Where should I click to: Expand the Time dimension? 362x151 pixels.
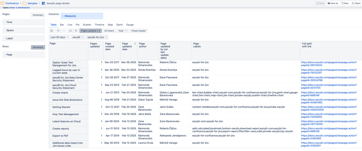(x=24, y=22)
